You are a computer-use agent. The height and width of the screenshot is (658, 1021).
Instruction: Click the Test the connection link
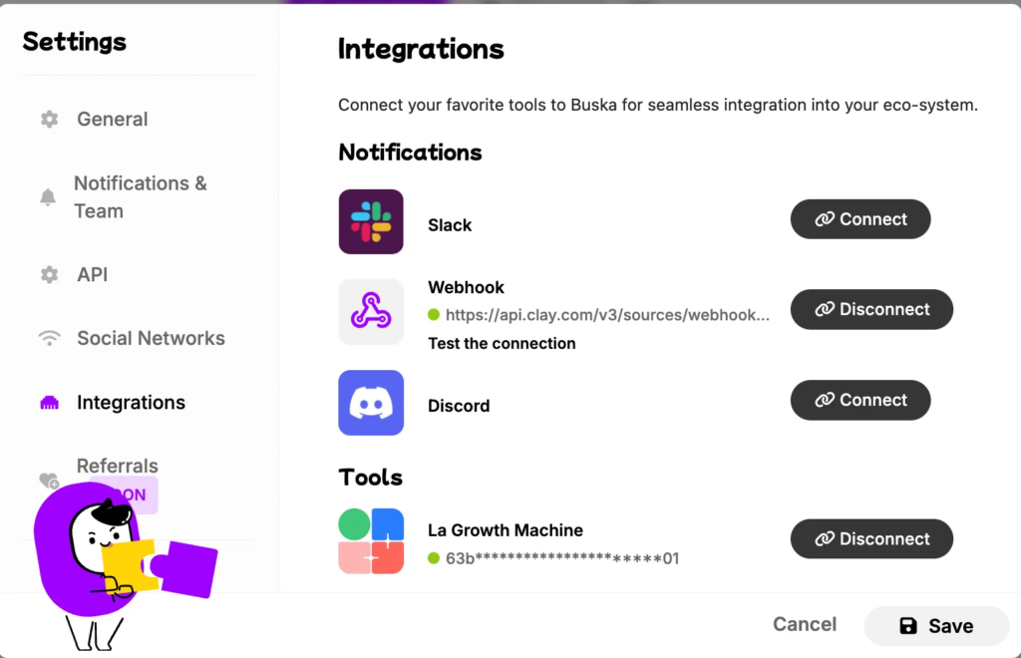pos(502,343)
